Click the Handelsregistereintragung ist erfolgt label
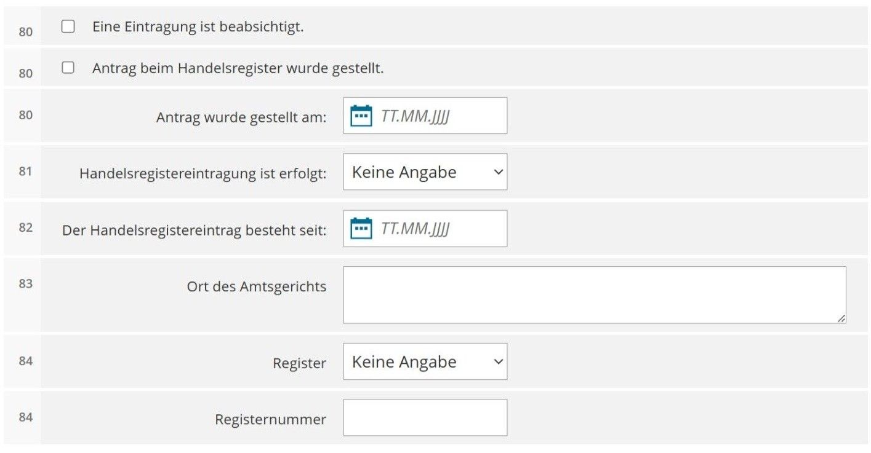871x453 pixels. click(x=203, y=174)
